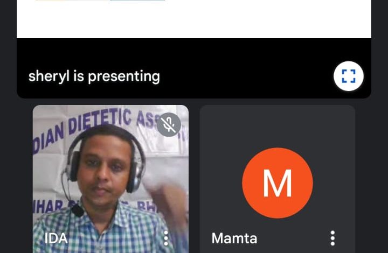
Task: Click Mamta's orange M avatar
Action: pos(278,183)
